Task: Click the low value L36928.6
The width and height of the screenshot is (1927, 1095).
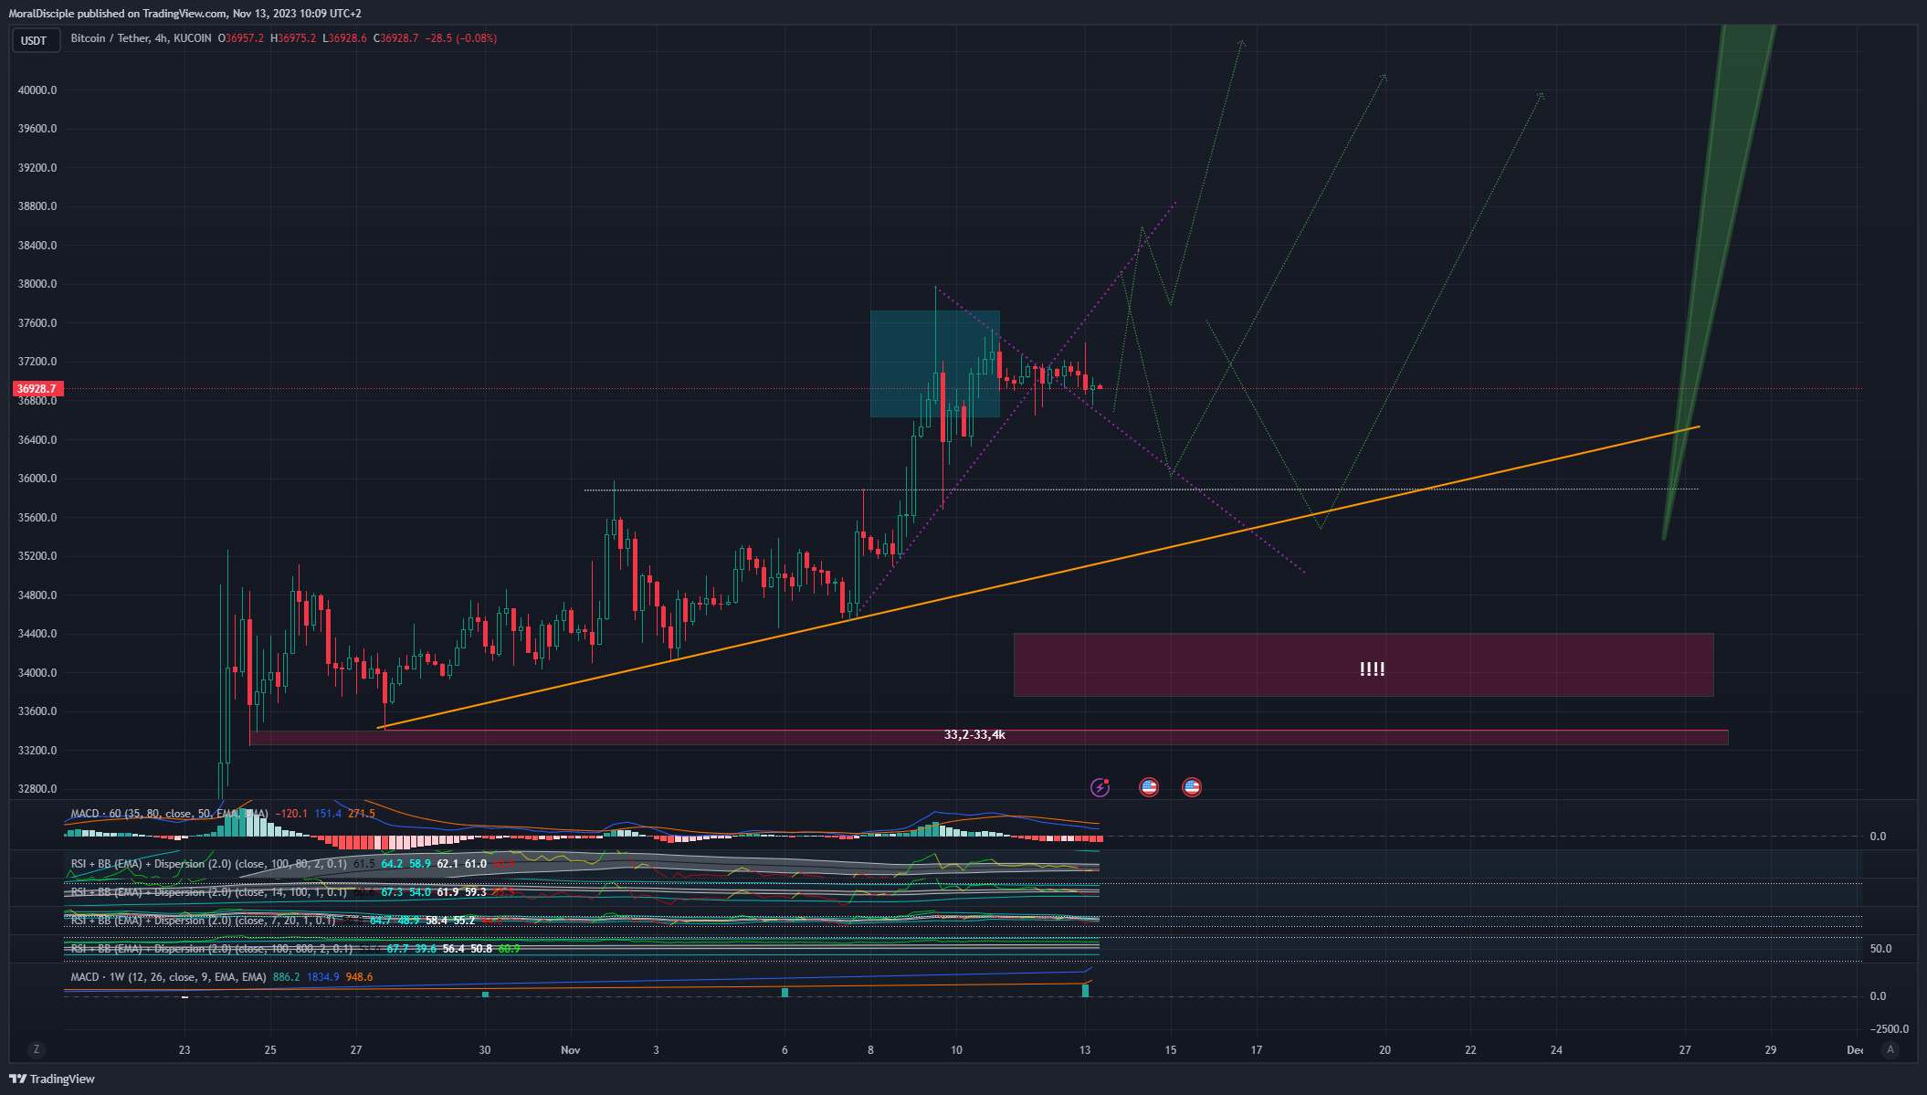Action: [x=345, y=38]
